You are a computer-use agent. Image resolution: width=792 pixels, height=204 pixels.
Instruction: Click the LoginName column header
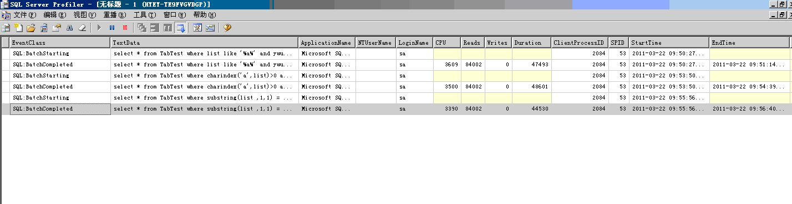(x=414, y=43)
